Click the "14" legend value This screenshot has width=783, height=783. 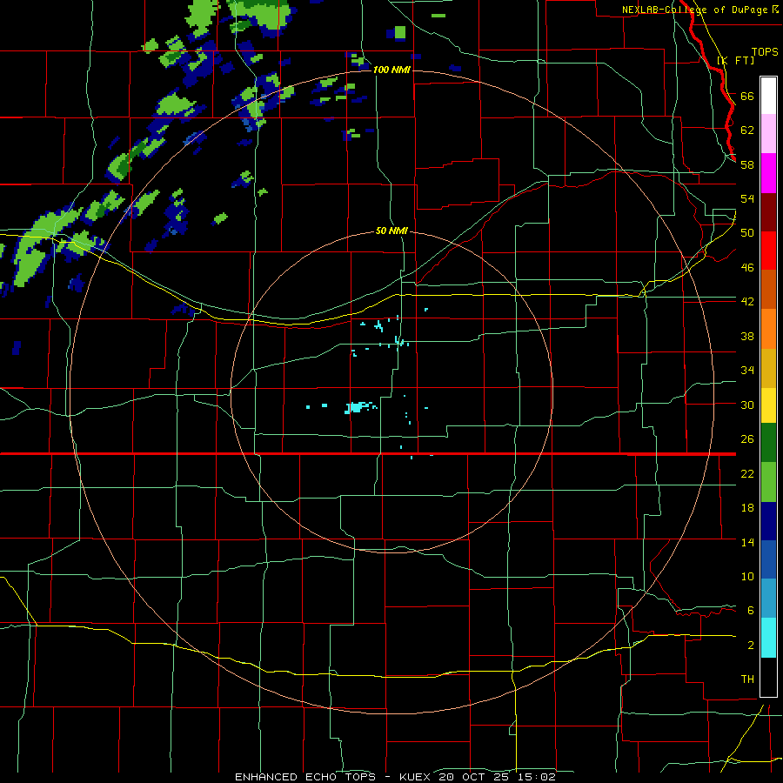click(747, 542)
